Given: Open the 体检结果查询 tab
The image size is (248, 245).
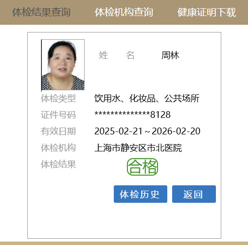Looking at the screenshot, I should 41,12.
